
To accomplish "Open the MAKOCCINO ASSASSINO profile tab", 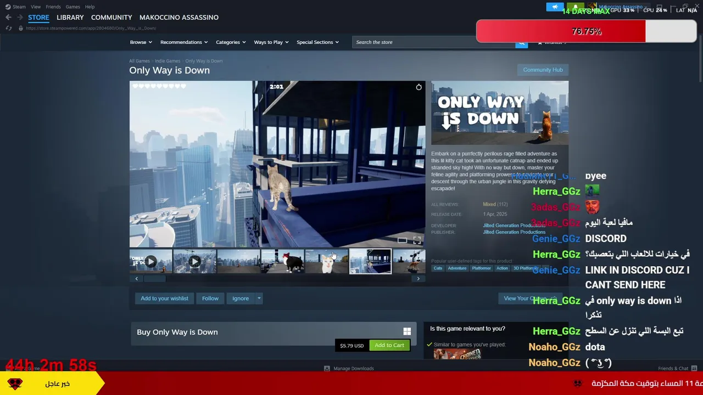I will click(179, 18).
